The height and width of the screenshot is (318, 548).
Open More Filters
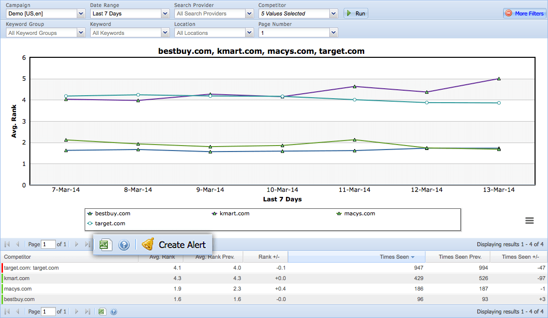(525, 13)
